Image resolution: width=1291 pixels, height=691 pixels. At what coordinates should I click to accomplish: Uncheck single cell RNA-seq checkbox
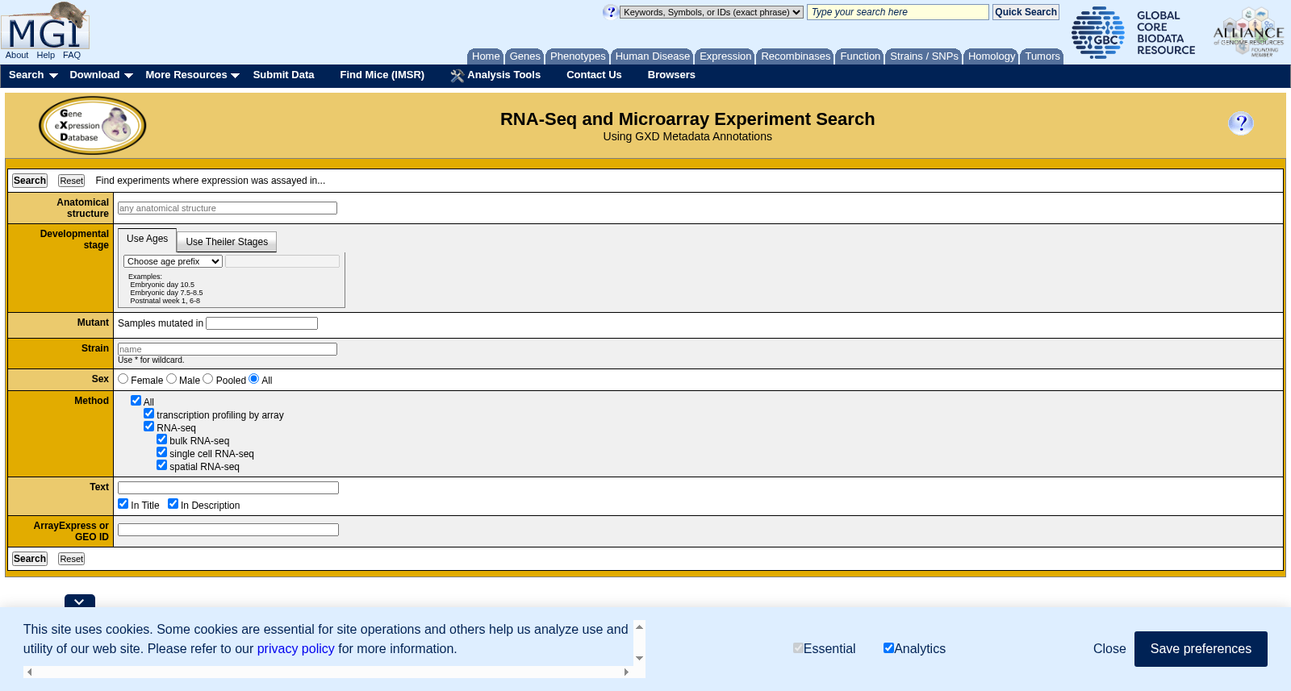coord(162,452)
